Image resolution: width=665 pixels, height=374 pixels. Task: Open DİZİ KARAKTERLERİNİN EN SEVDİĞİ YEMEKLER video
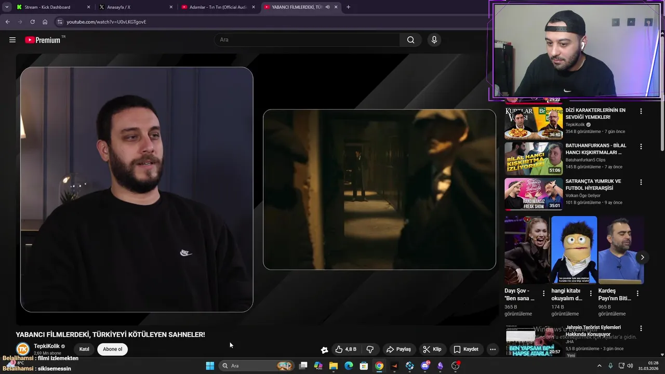point(595,114)
